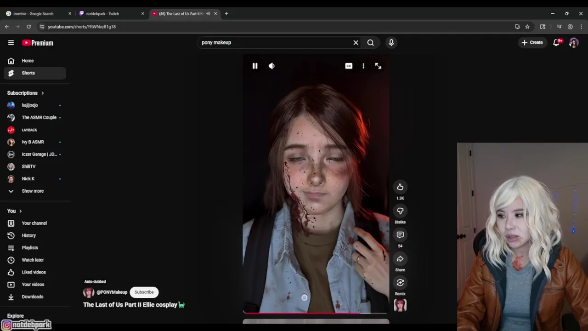This screenshot has height=331, width=588.
Task: Open @PONYMakeup channel name
Action: coord(112,292)
